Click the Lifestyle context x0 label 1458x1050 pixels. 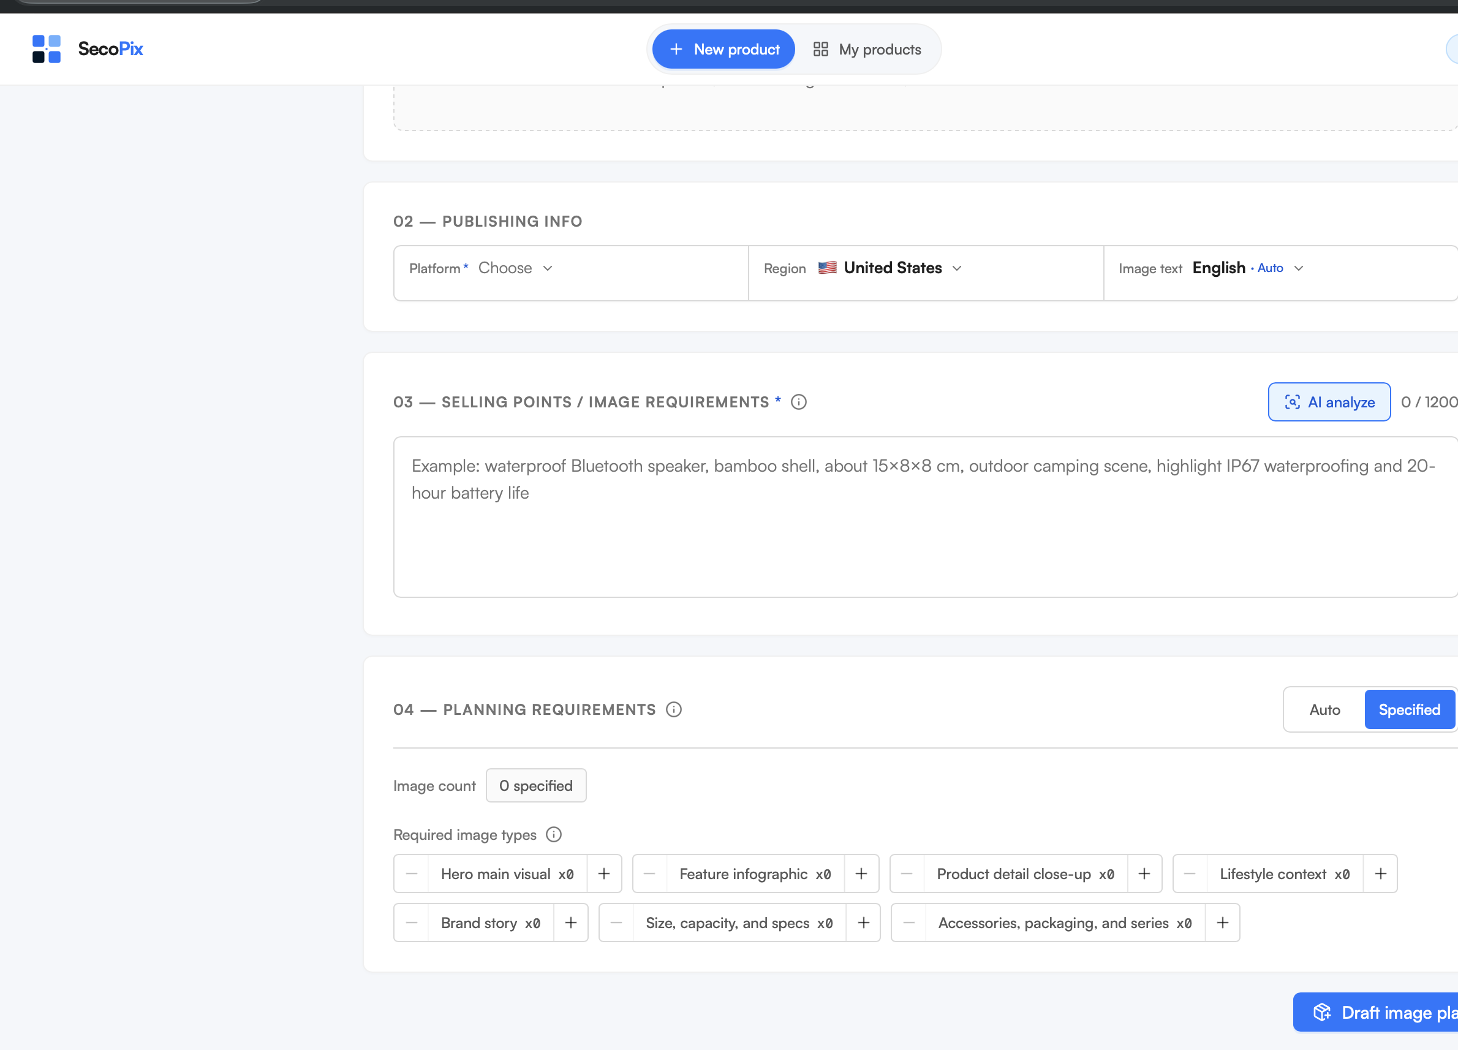1284,874
